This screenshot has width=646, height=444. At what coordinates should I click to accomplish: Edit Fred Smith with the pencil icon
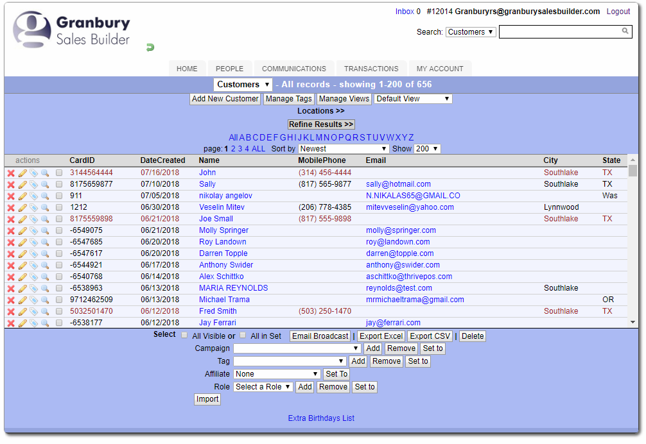coord(22,311)
